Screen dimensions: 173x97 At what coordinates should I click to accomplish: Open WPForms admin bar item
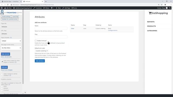74,8
